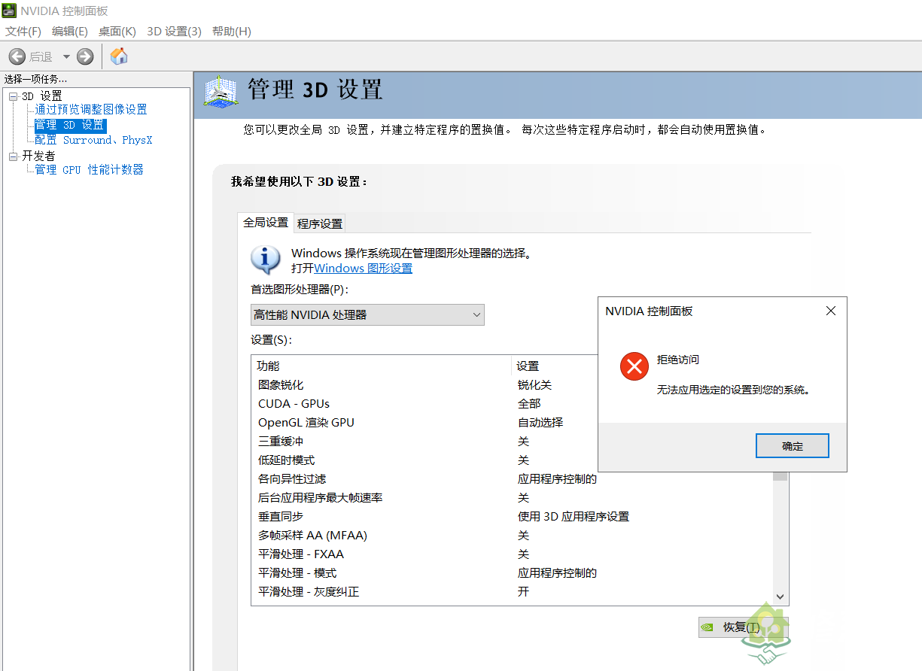922x671 pixels.
Task: Open the dropdown arrow next to 后退
Action: [65, 56]
